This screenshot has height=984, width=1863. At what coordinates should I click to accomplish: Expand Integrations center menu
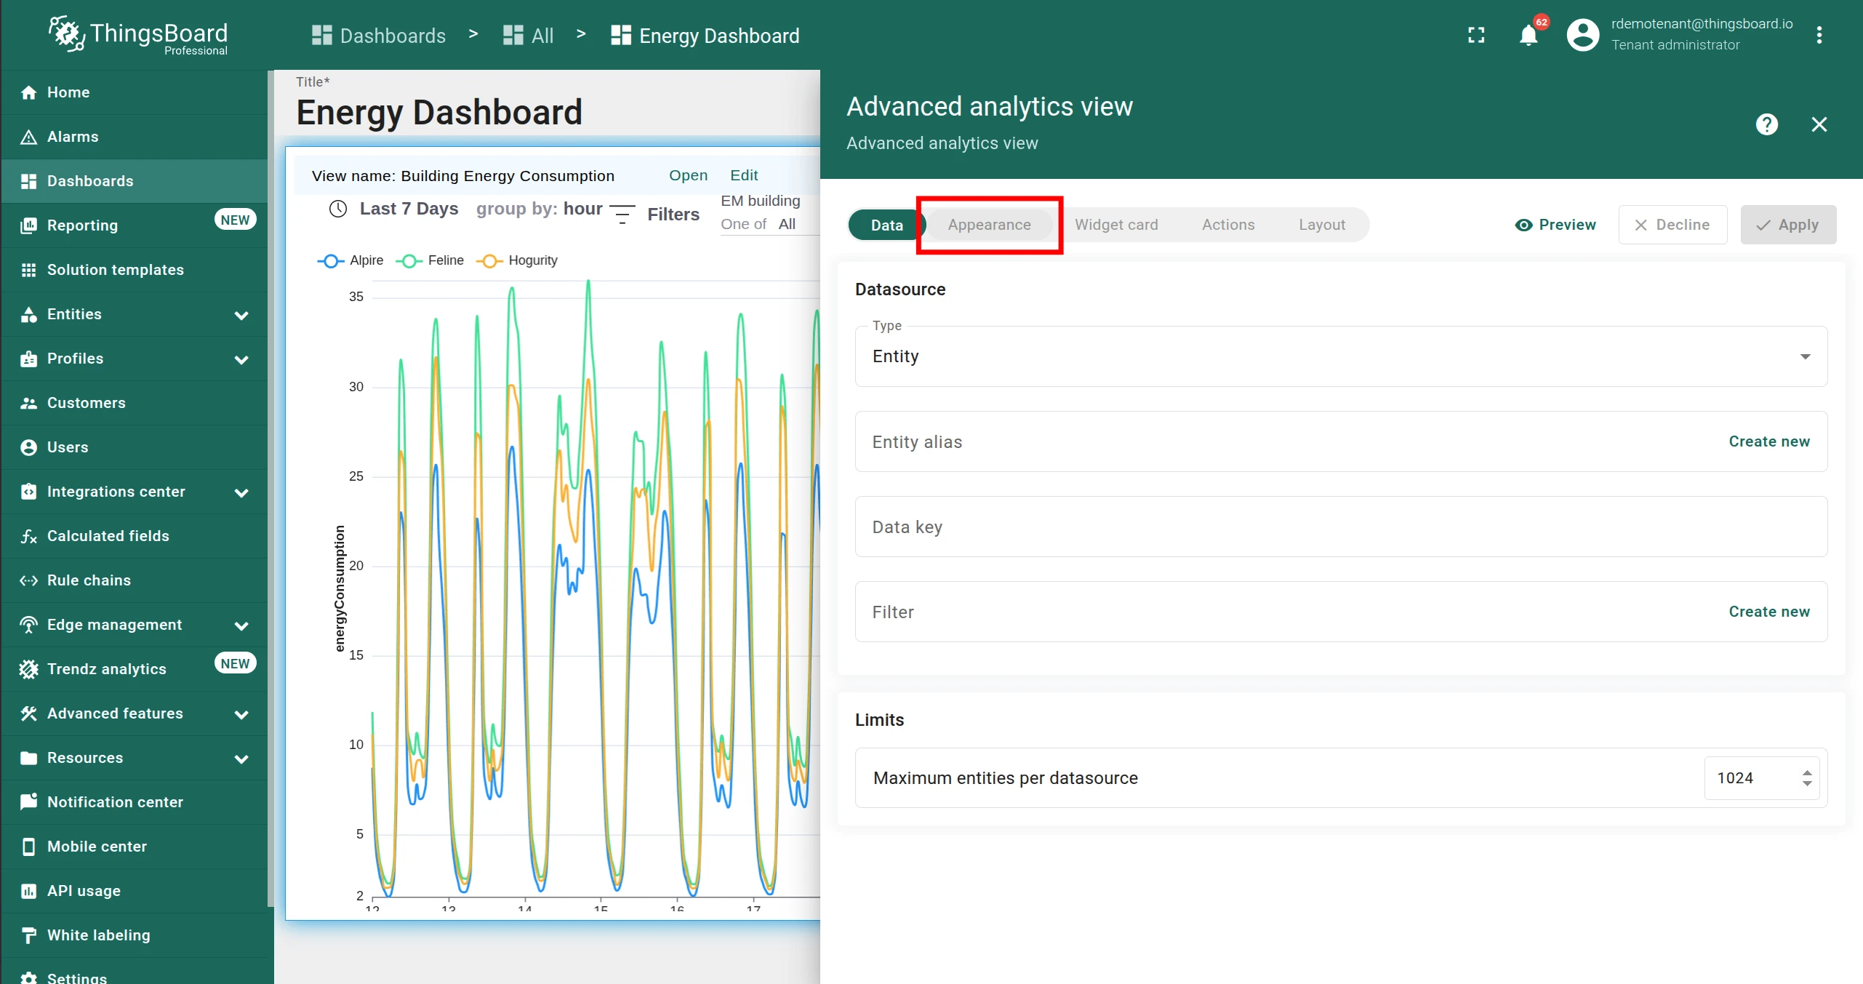click(241, 492)
